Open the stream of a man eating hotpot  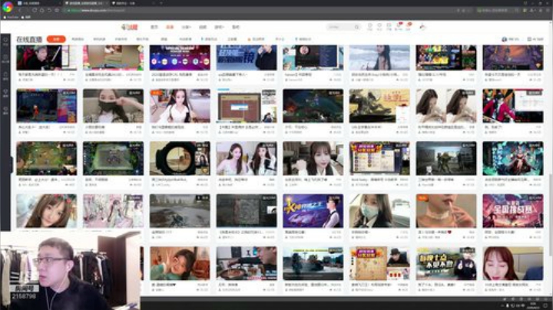[247, 263]
